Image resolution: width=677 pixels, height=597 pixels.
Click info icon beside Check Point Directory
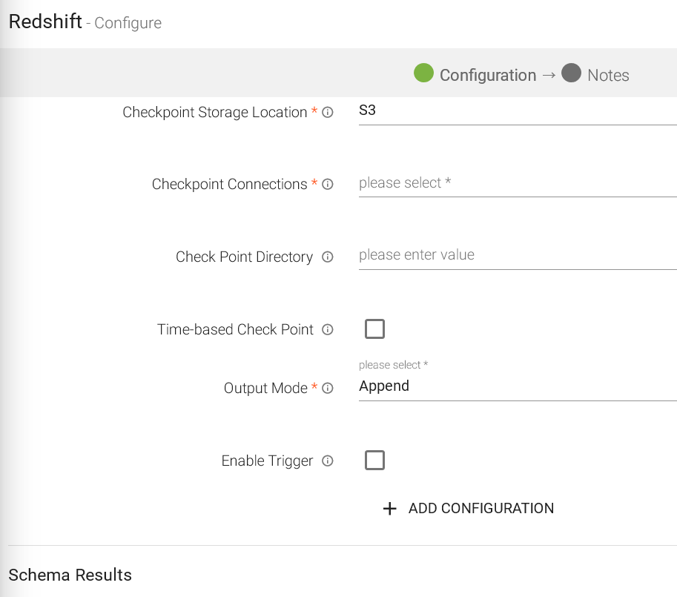tap(328, 257)
